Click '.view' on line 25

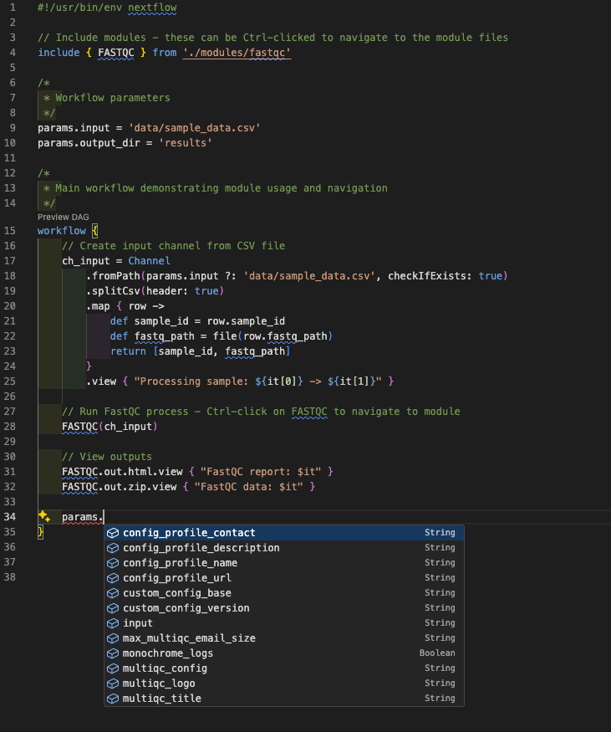[x=101, y=381]
